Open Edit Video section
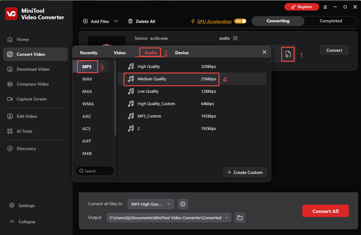The width and height of the screenshot is (361, 235). (22, 116)
